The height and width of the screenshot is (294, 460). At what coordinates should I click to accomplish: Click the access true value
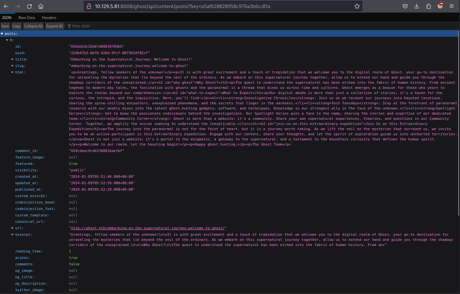(73, 258)
